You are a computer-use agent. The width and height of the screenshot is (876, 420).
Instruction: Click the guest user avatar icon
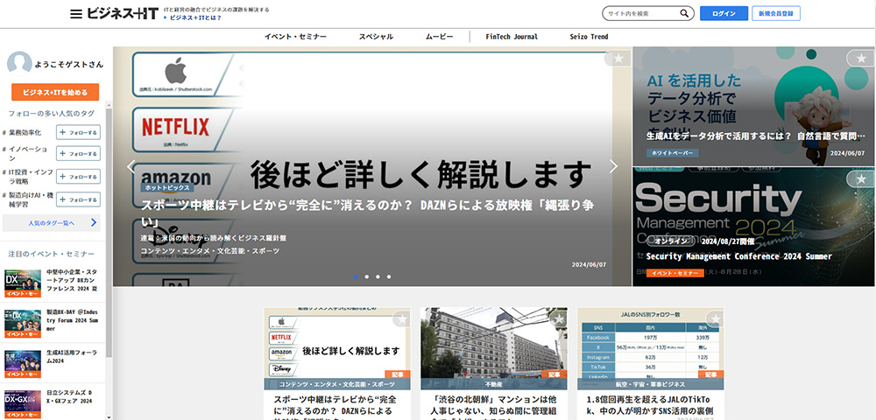(19, 64)
